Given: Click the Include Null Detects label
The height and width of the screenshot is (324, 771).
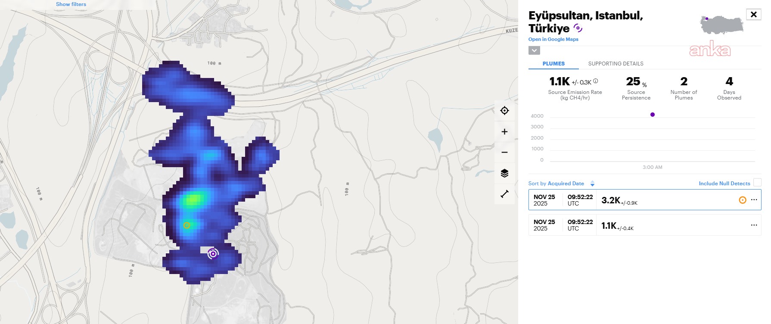Looking at the screenshot, I should [724, 184].
